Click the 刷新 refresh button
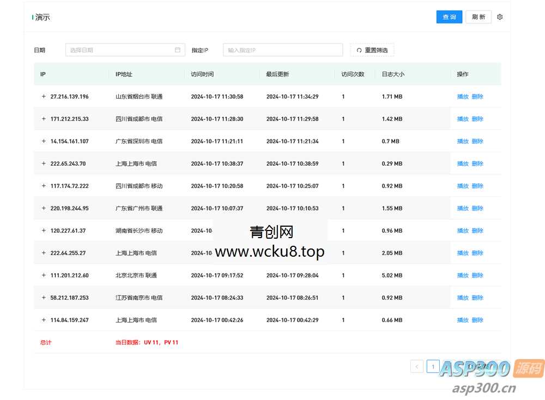Viewport: 545px width, 400px height. [x=479, y=17]
